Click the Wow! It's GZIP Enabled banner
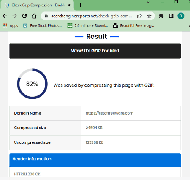The height and width of the screenshot is (180, 190). pyautogui.click(x=95, y=51)
